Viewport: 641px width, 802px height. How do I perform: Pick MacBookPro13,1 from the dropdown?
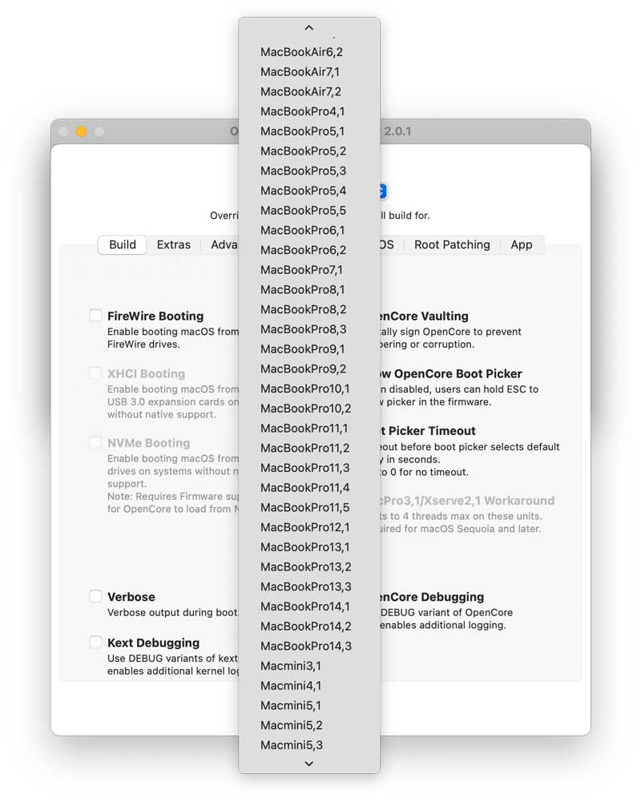click(x=309, y=548)
